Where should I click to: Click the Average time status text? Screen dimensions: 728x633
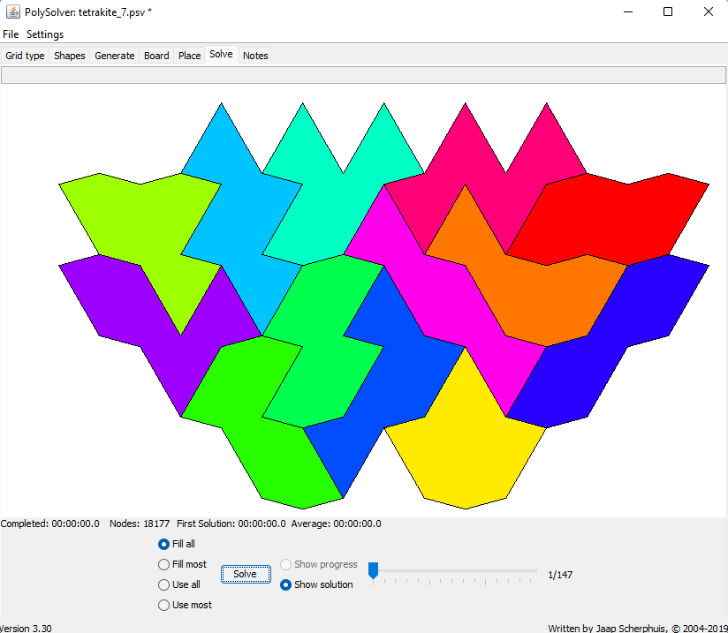[336, 524]
